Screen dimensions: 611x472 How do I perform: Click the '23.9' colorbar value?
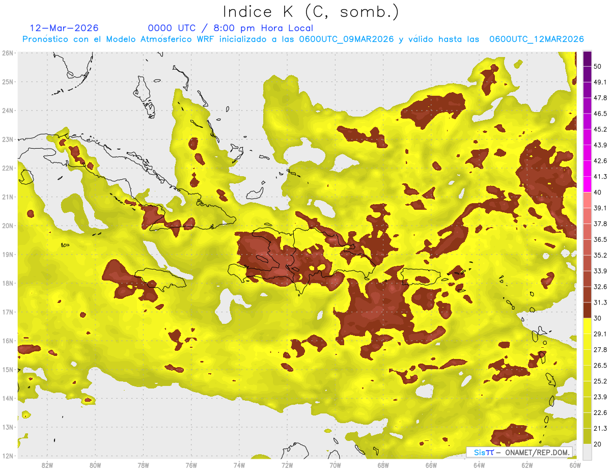[600, 397]
